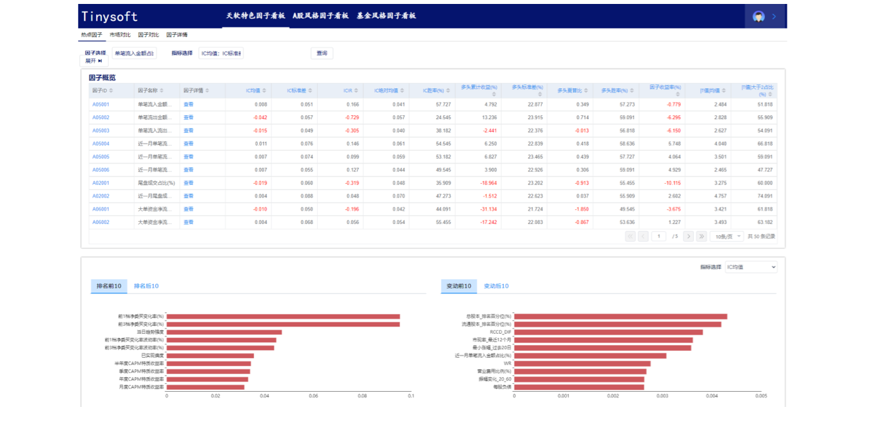The image size is (888, 428).
Task: Sort by 多头夏普比 column icon
Action: click(x=585, y=91)
